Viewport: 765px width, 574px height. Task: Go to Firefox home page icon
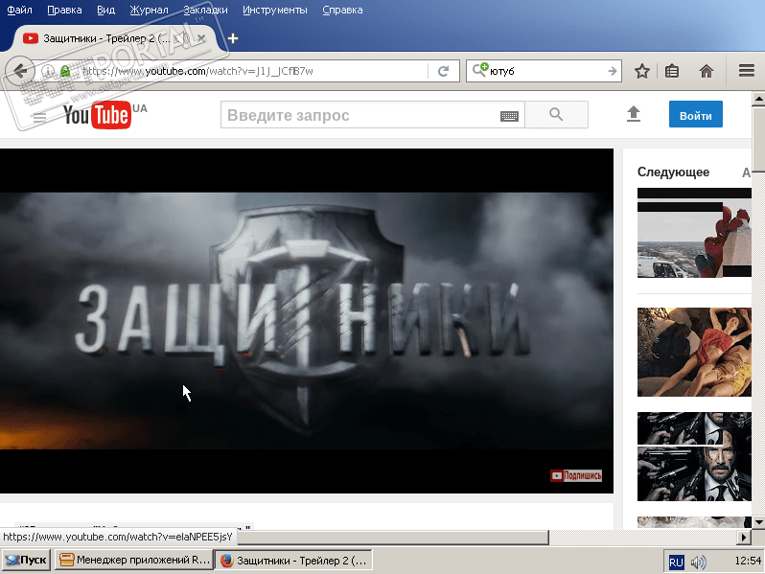pyautogui.click(x=707, y=71)
